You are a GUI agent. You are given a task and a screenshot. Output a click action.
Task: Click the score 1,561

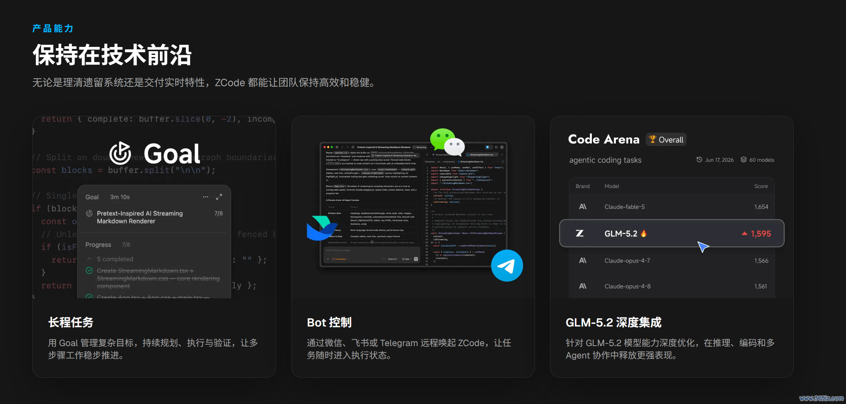coord(761,286)
